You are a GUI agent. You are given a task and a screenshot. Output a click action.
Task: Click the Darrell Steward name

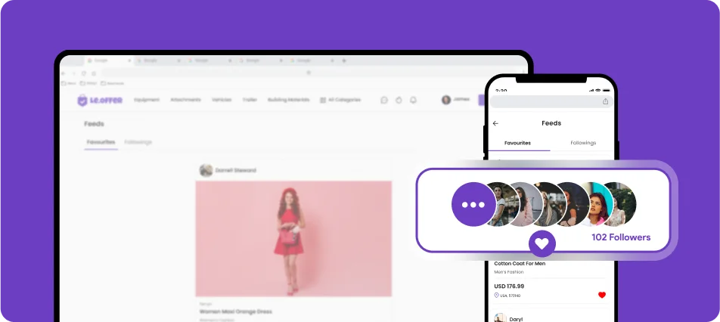click(236, 170)
